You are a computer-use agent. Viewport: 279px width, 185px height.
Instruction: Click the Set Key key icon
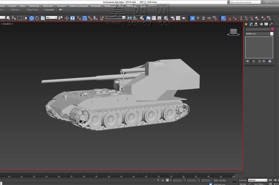234,182
